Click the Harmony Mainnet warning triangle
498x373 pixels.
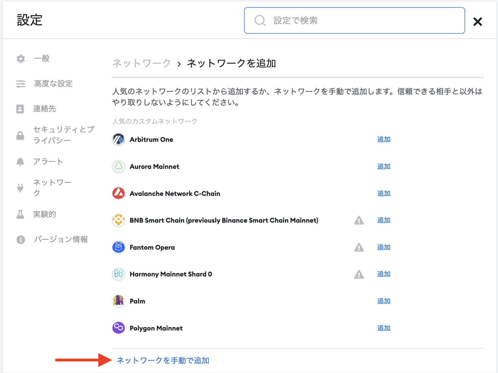[x=359, y=274]
